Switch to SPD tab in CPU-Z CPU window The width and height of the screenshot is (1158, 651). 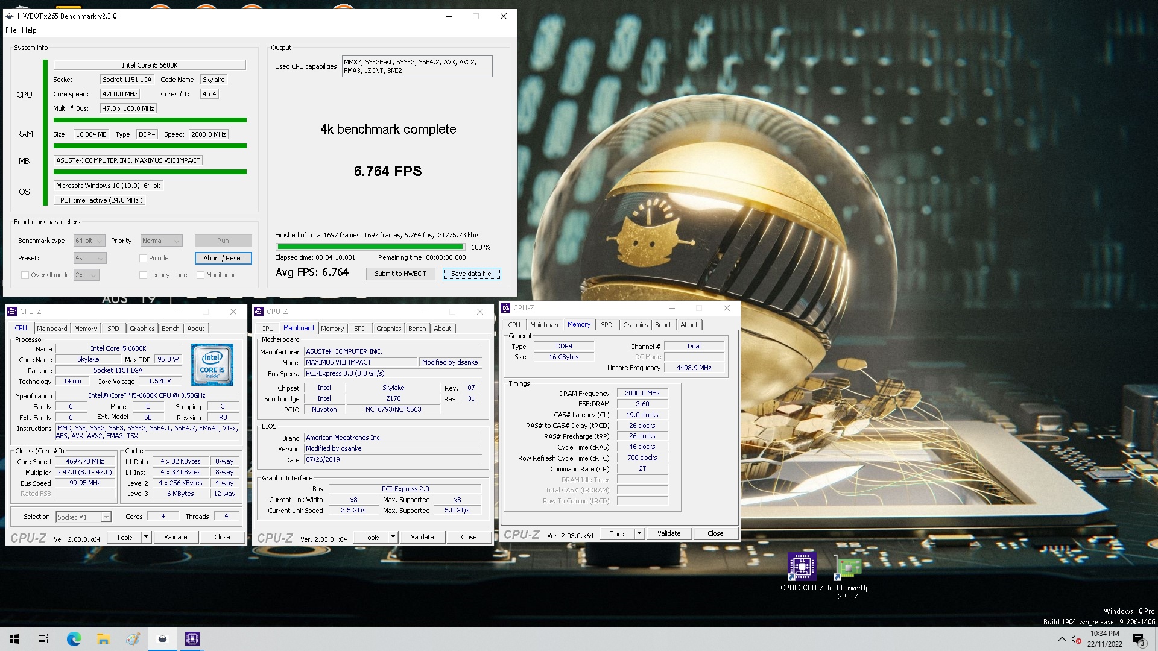click(113, 329)
